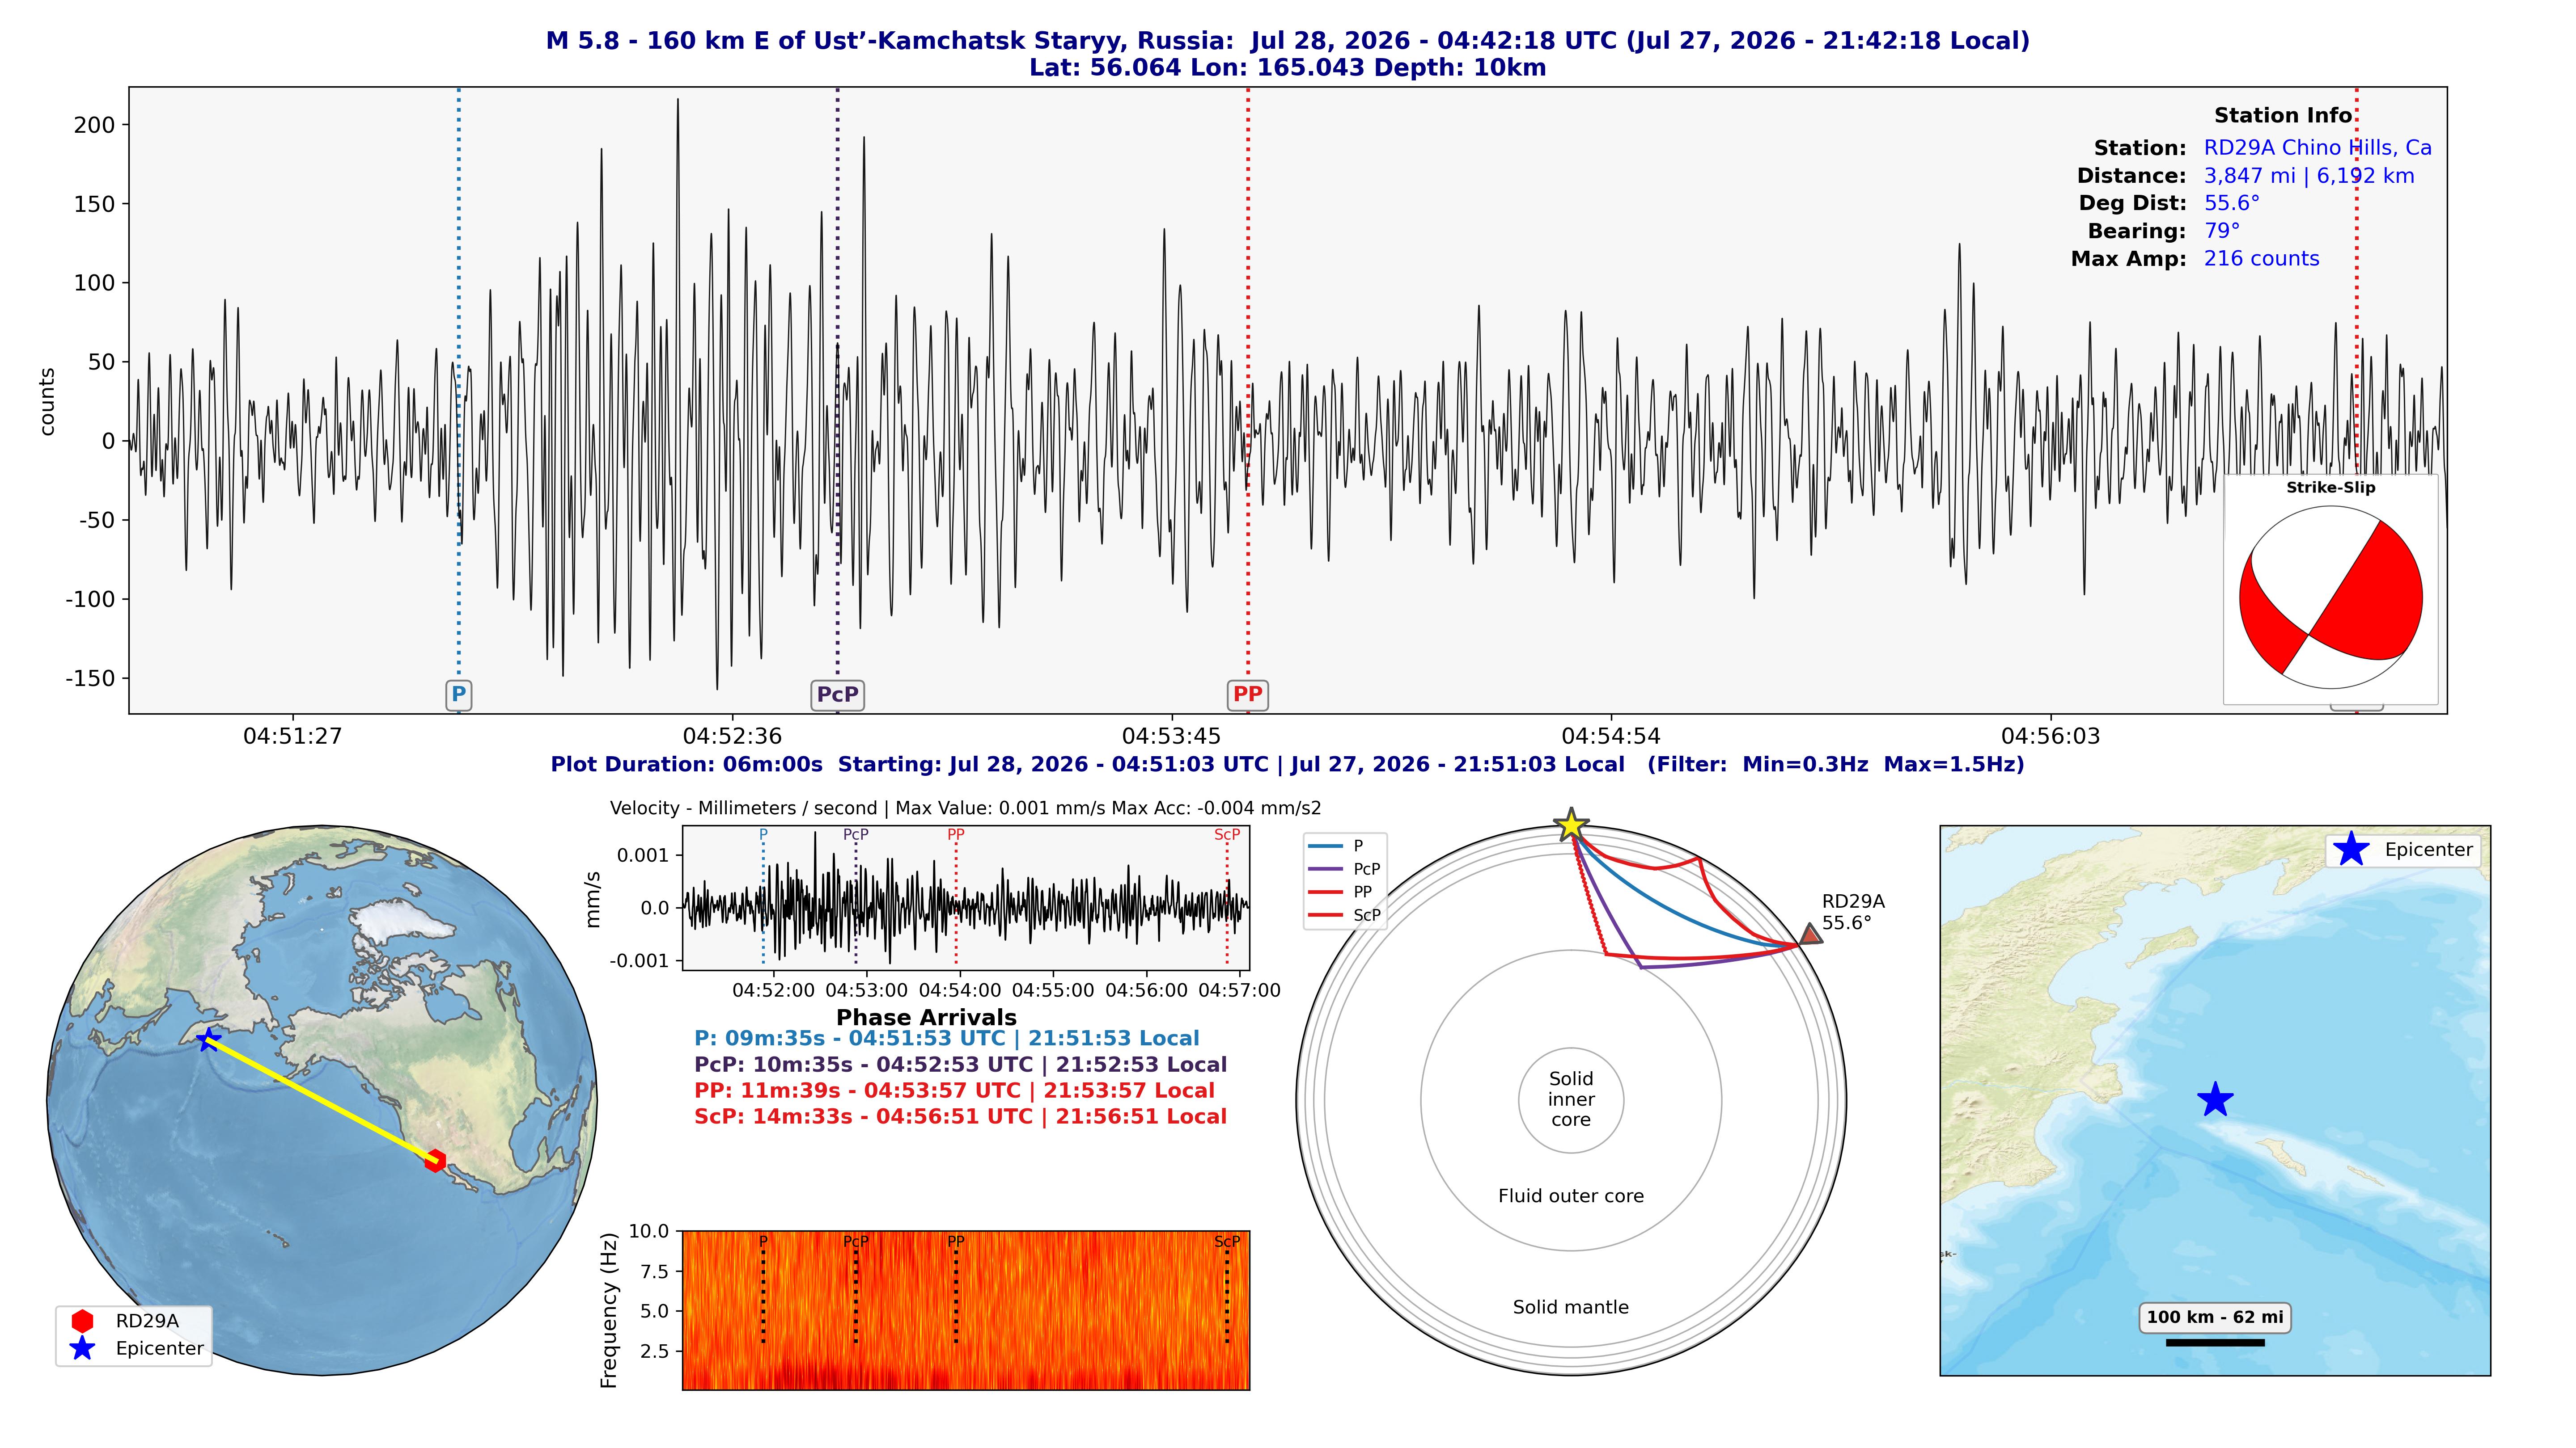Click the RD29A station triangle on the cross-section
The image size is (2576, 1448).
click(1810, 934)
